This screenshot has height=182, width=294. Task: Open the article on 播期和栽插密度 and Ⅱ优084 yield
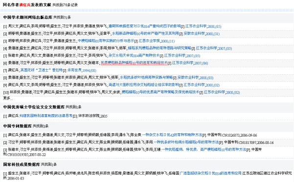[x=145, y=26]
